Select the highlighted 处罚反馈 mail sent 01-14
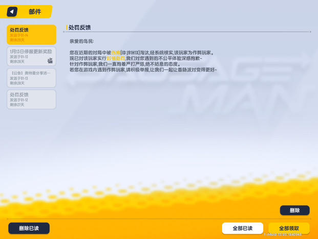 click(32, 35)
